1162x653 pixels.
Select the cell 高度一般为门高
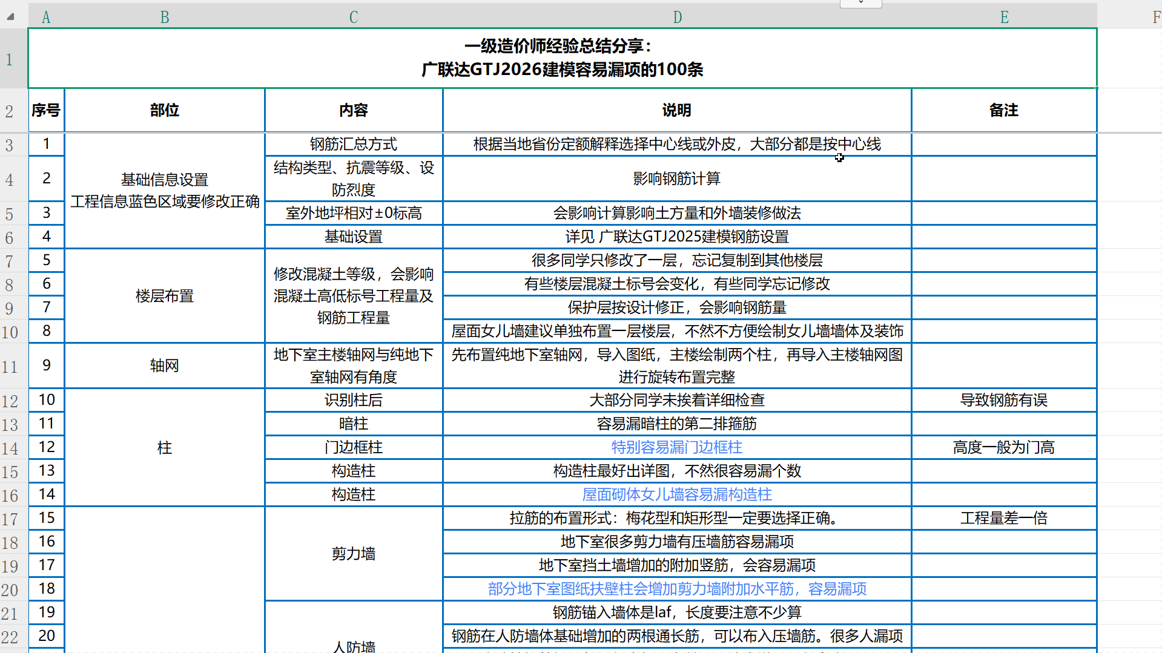coord(1004,447)
